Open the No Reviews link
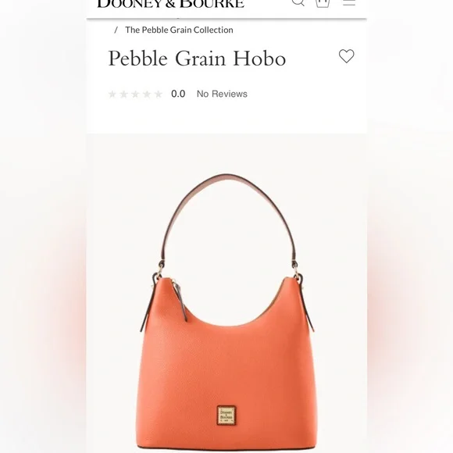This screenshot has width=453, height=453. coord(222,94)
